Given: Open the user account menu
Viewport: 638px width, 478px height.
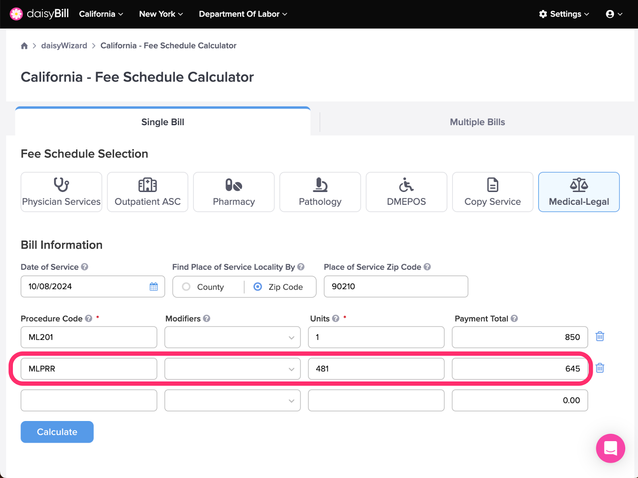Looking at the screenshot, I should pyautogui.click(x=614, y=14).
